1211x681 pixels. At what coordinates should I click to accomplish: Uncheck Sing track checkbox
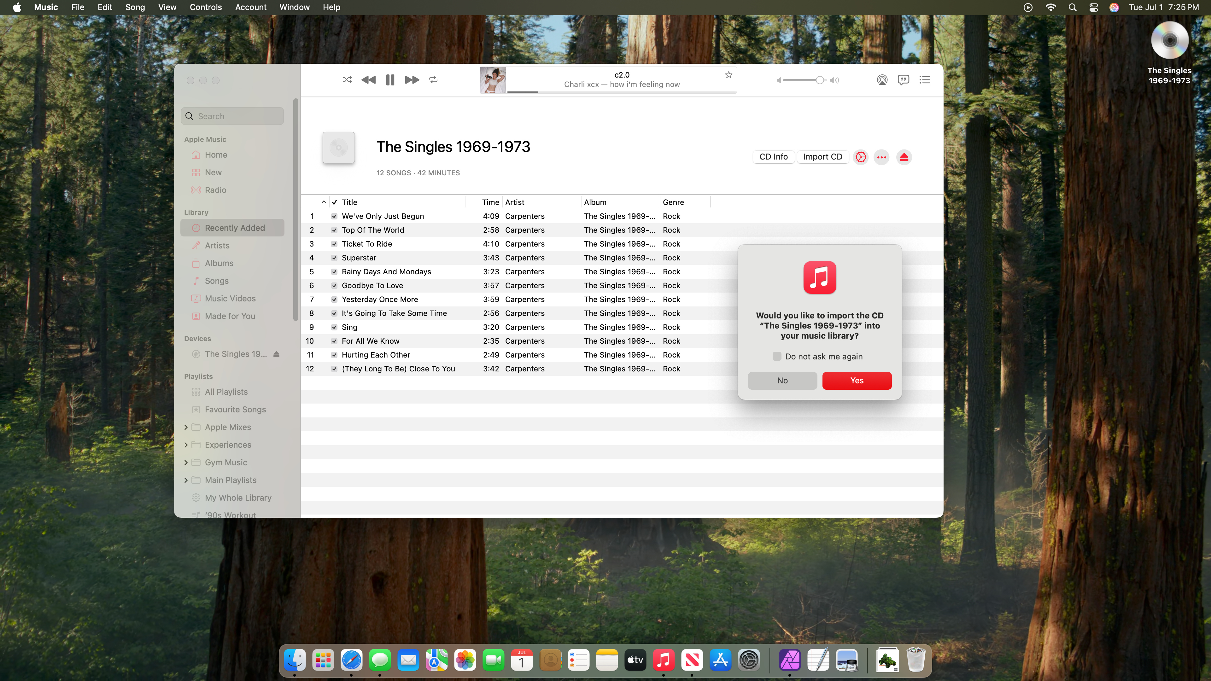tap(334, 327)
